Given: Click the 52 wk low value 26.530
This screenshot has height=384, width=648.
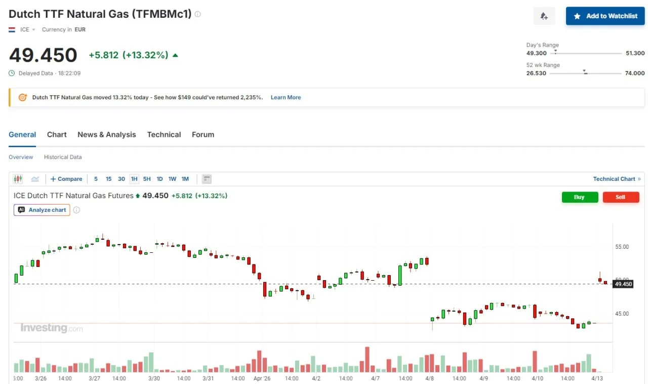Looking at the screenshot, I should [537, 73].
